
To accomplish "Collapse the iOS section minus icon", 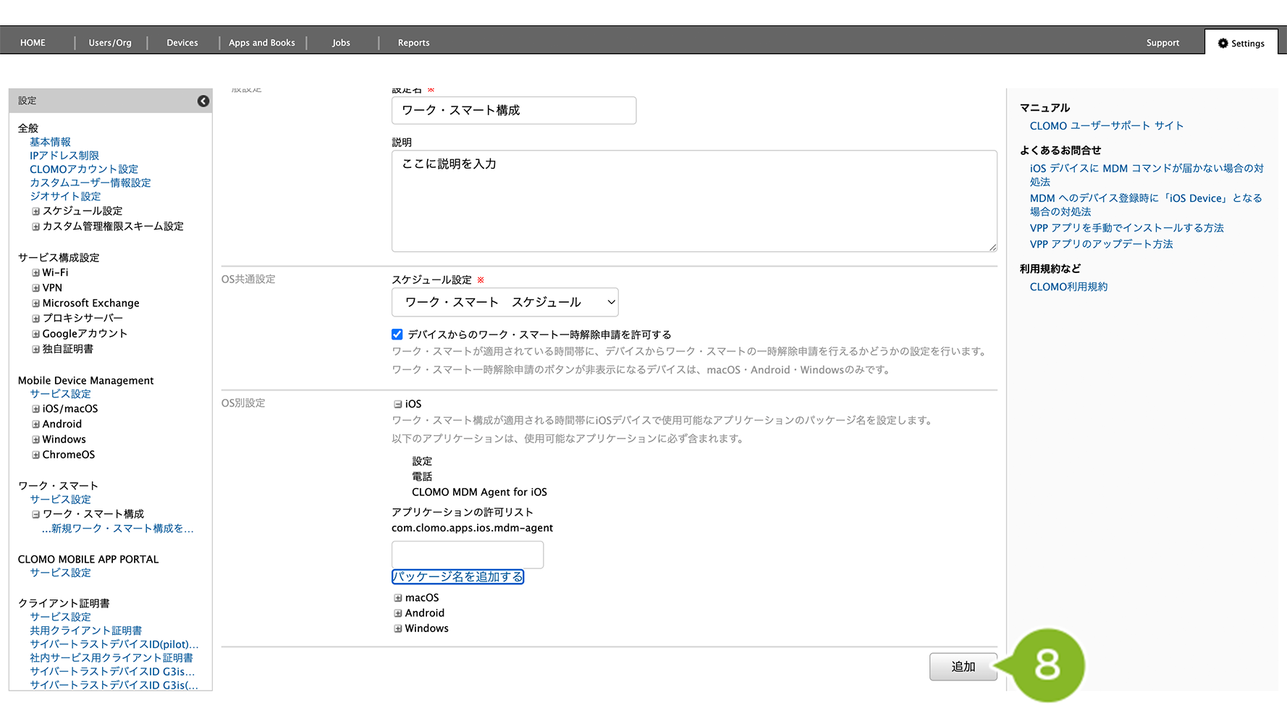I will tap(397, 404).
